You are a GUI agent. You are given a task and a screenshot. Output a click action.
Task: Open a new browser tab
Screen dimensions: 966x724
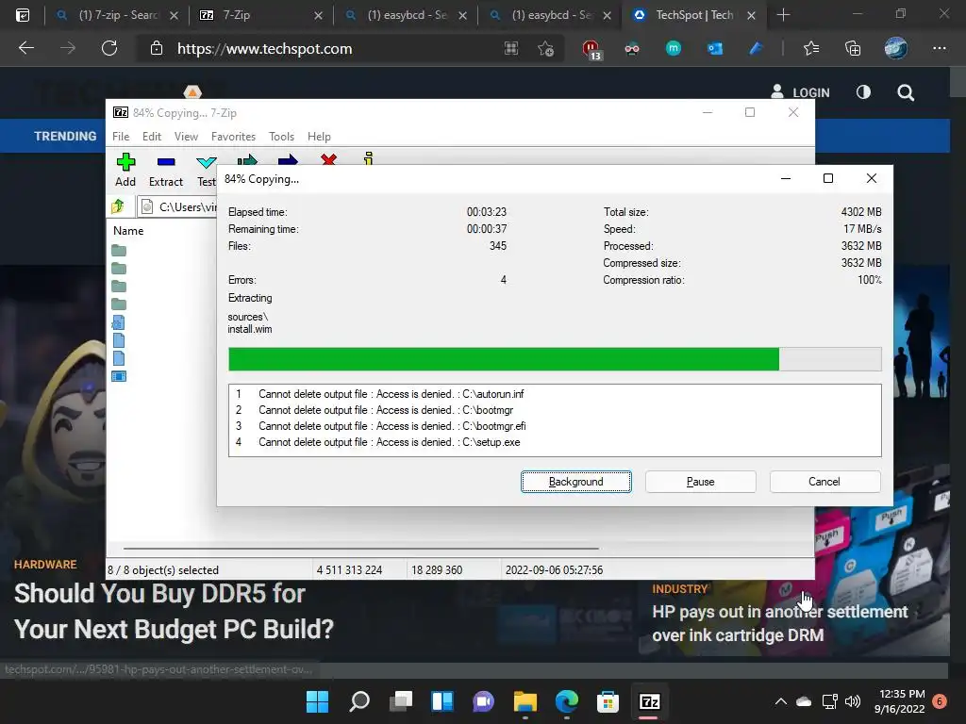[783, 15]
